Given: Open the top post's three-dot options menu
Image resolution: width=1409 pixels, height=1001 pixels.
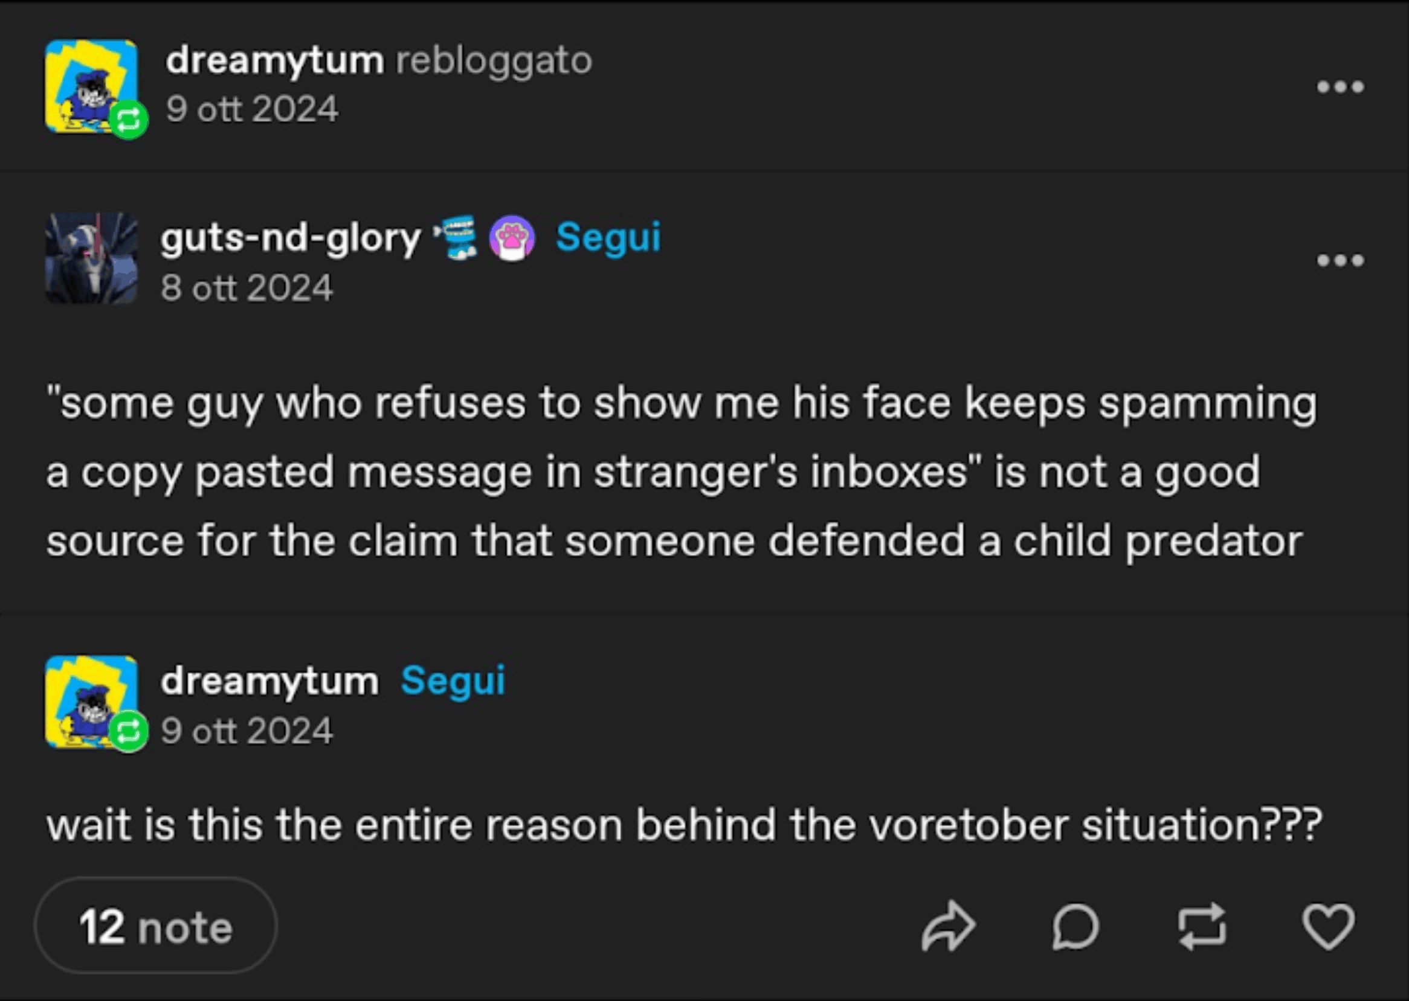Looking at the screenshot, I should point(1340,87).
